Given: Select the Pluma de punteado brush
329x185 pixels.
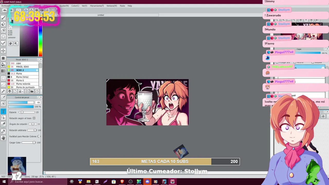Looking at the screenshot, I should click(x=23, y=87).
